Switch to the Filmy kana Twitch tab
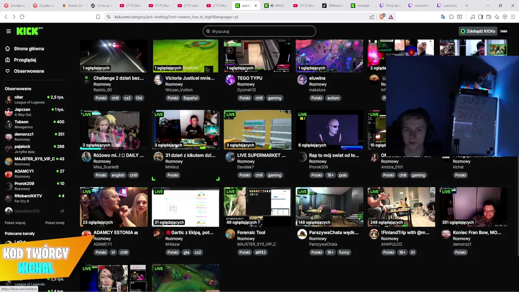 coord(390,6)
